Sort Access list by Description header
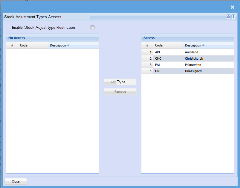 coord(208,45)
